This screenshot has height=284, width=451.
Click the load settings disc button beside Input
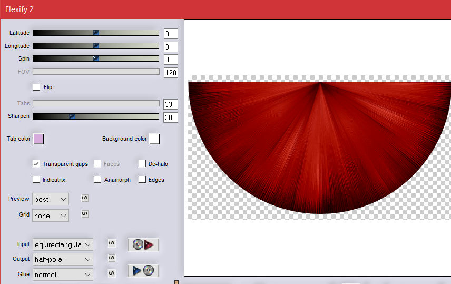143,244
